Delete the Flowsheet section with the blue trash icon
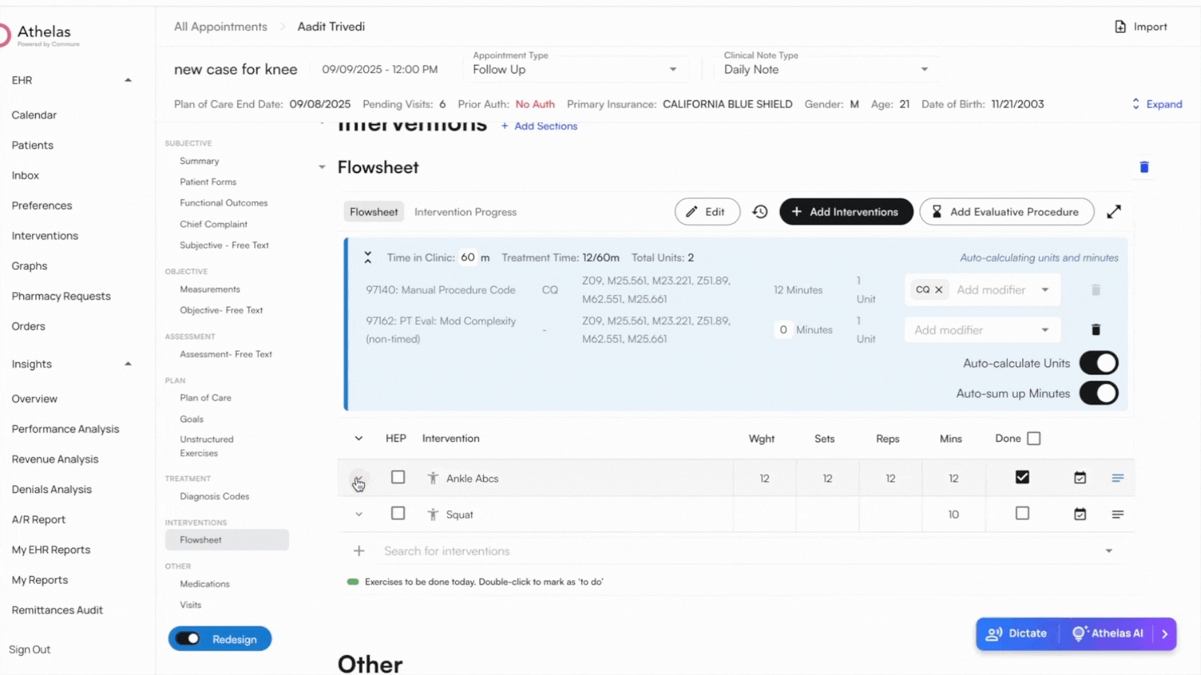 [1144, 167]
